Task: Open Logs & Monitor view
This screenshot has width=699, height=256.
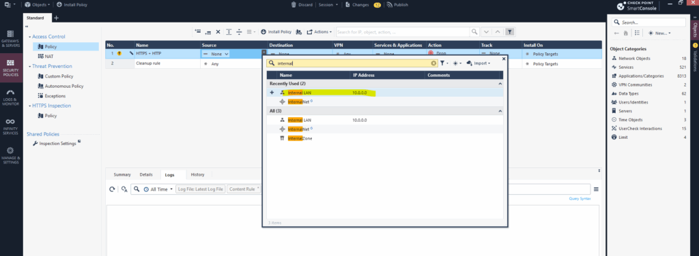Action: tap(10, 97)
